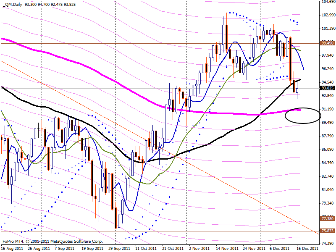
Task: Click the tall candlestick at the November high
Action: coord(226,37)
